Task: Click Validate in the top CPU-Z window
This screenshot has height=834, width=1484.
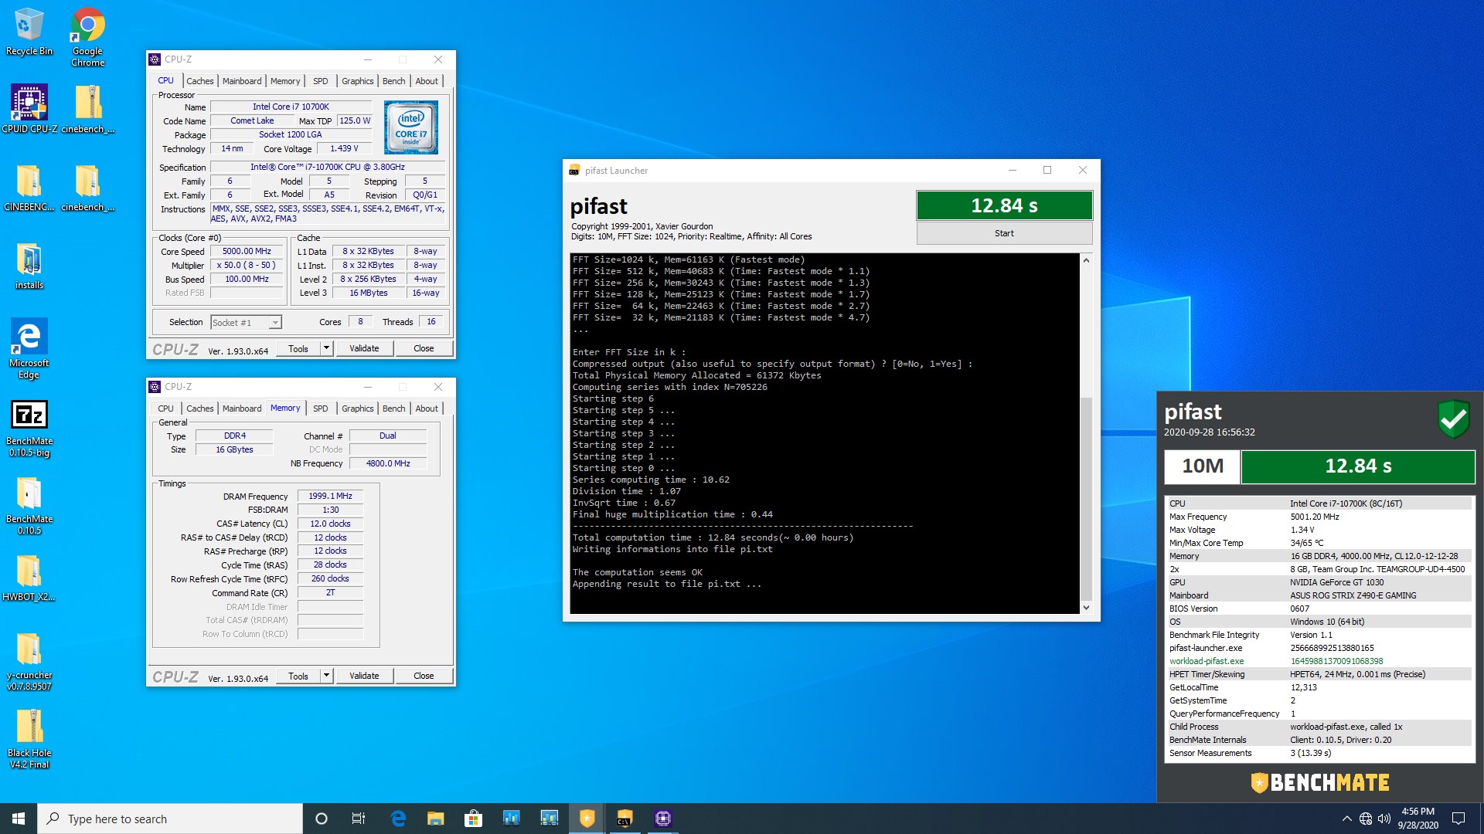Action: point(364,348)
